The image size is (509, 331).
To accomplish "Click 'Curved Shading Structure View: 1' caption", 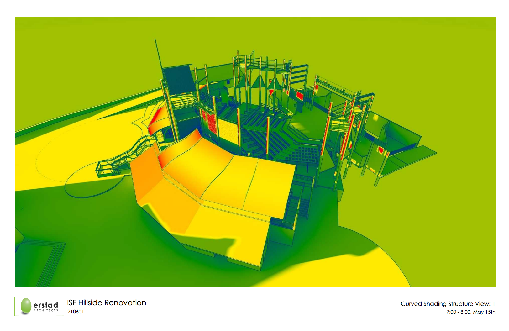I will tap(448, 304).
